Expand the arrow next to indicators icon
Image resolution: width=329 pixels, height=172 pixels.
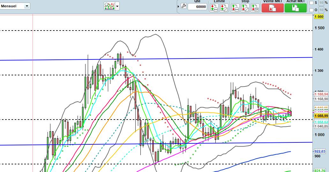[x=117, y=6]
